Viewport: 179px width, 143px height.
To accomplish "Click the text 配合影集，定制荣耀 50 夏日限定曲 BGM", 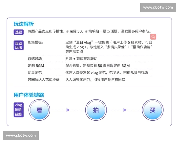I will 98,66.
